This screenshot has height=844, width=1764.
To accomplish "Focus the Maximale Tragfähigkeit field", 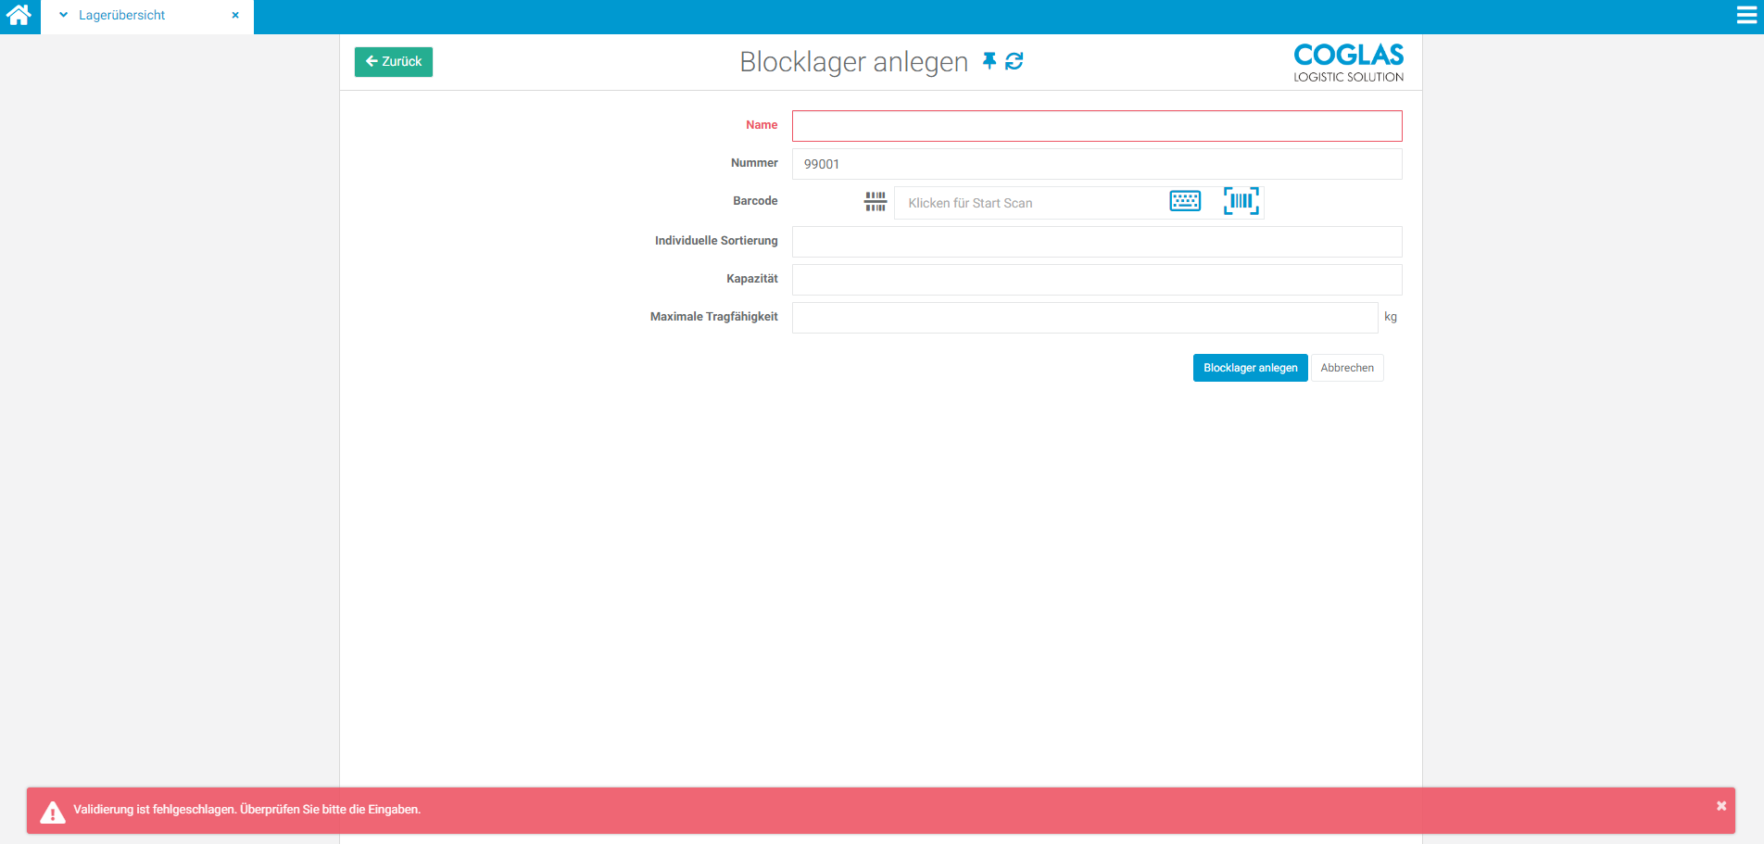I will coord(1084,318).
